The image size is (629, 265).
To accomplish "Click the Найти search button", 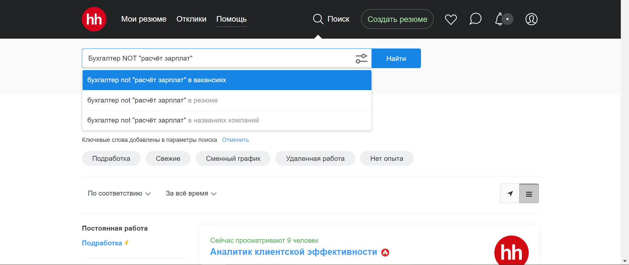I will (x=396, y=58).
